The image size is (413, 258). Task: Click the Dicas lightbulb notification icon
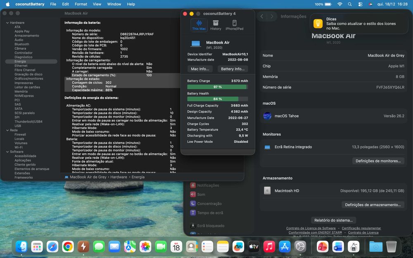(318, 24)
